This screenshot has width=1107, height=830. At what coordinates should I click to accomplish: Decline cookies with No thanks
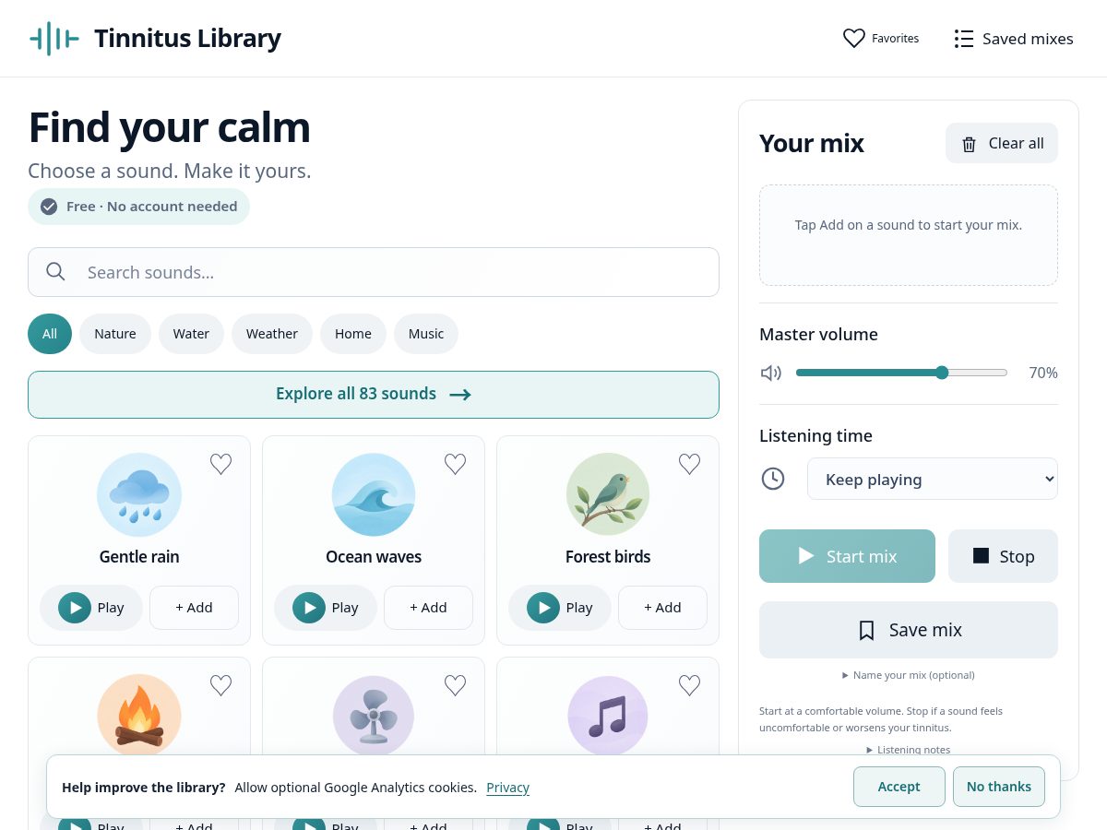pos(999,787)
